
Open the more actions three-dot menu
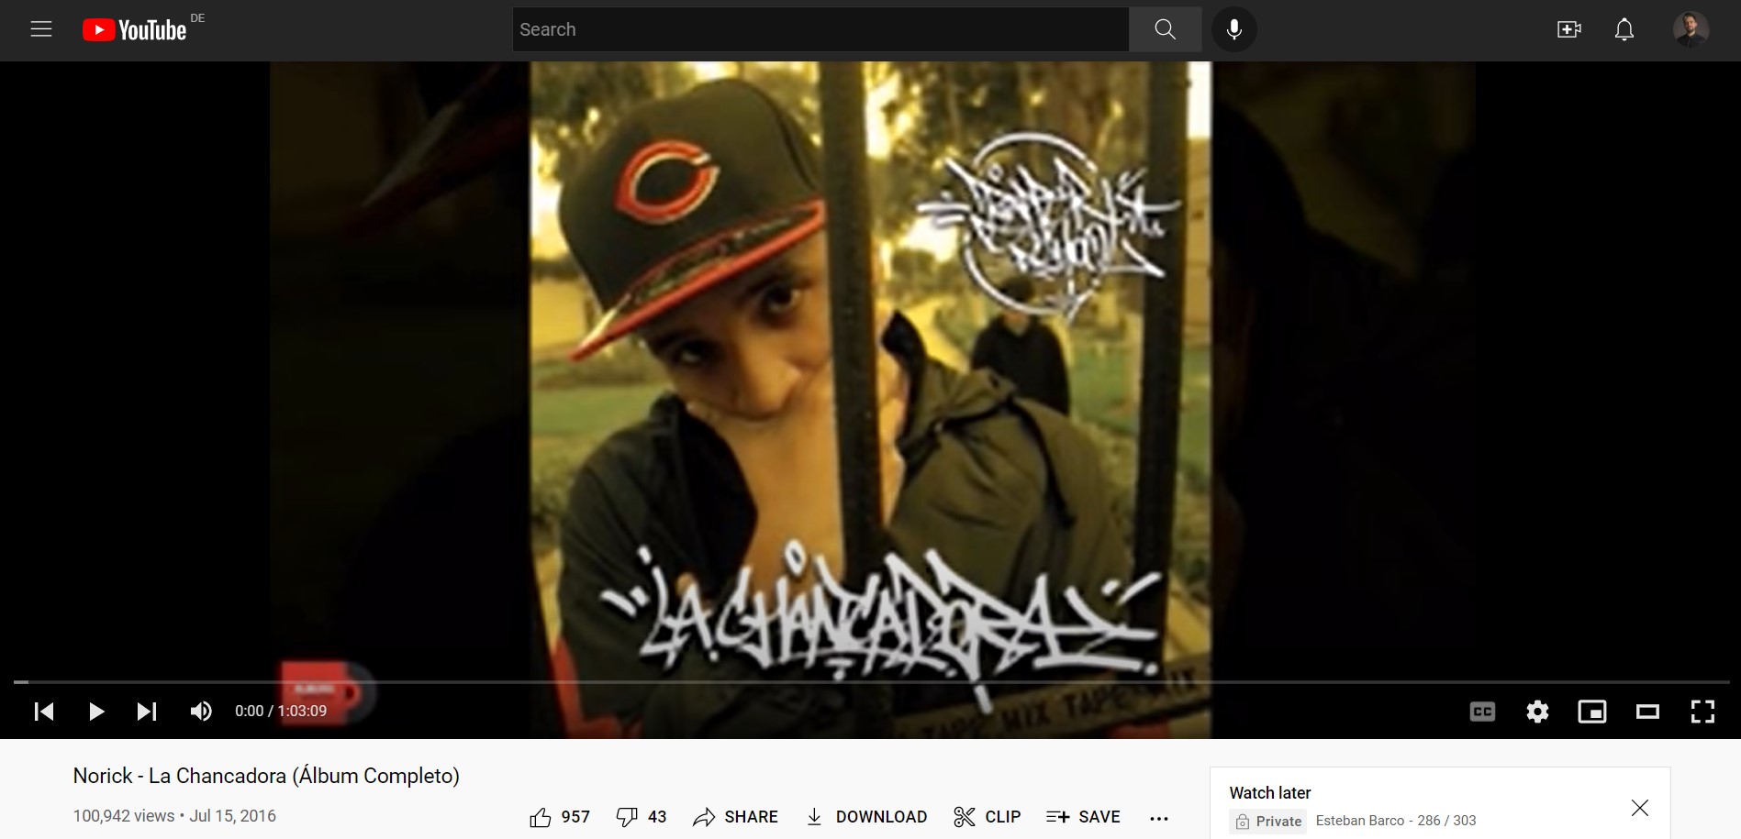click(x=1159, y=818)
